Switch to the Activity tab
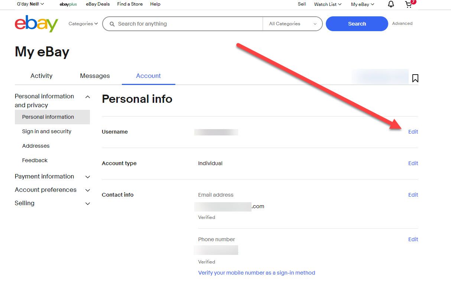Screen dimensions: 451x282 [41, 76]
